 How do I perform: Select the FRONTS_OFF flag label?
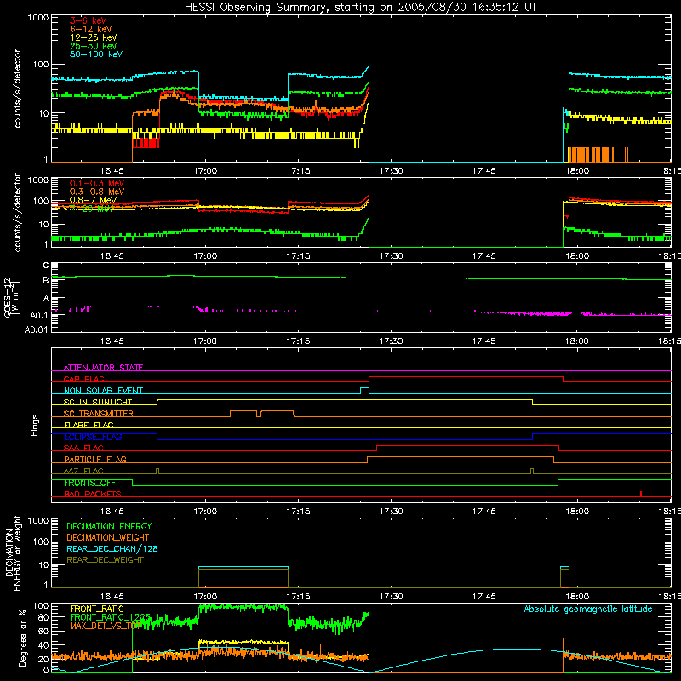(89, 483)
